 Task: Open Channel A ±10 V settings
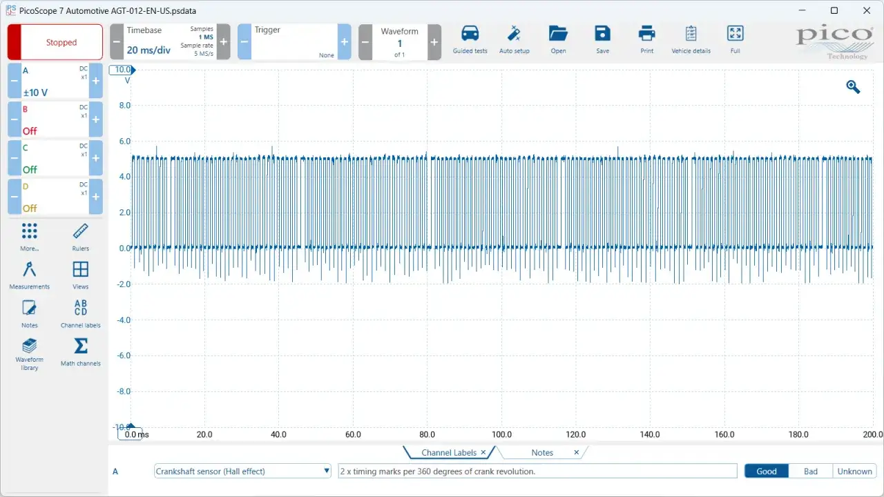tap(55, 81)
